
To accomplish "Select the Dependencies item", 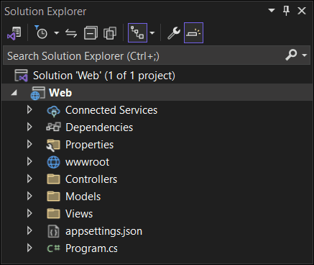I will (x=99, y=127).
